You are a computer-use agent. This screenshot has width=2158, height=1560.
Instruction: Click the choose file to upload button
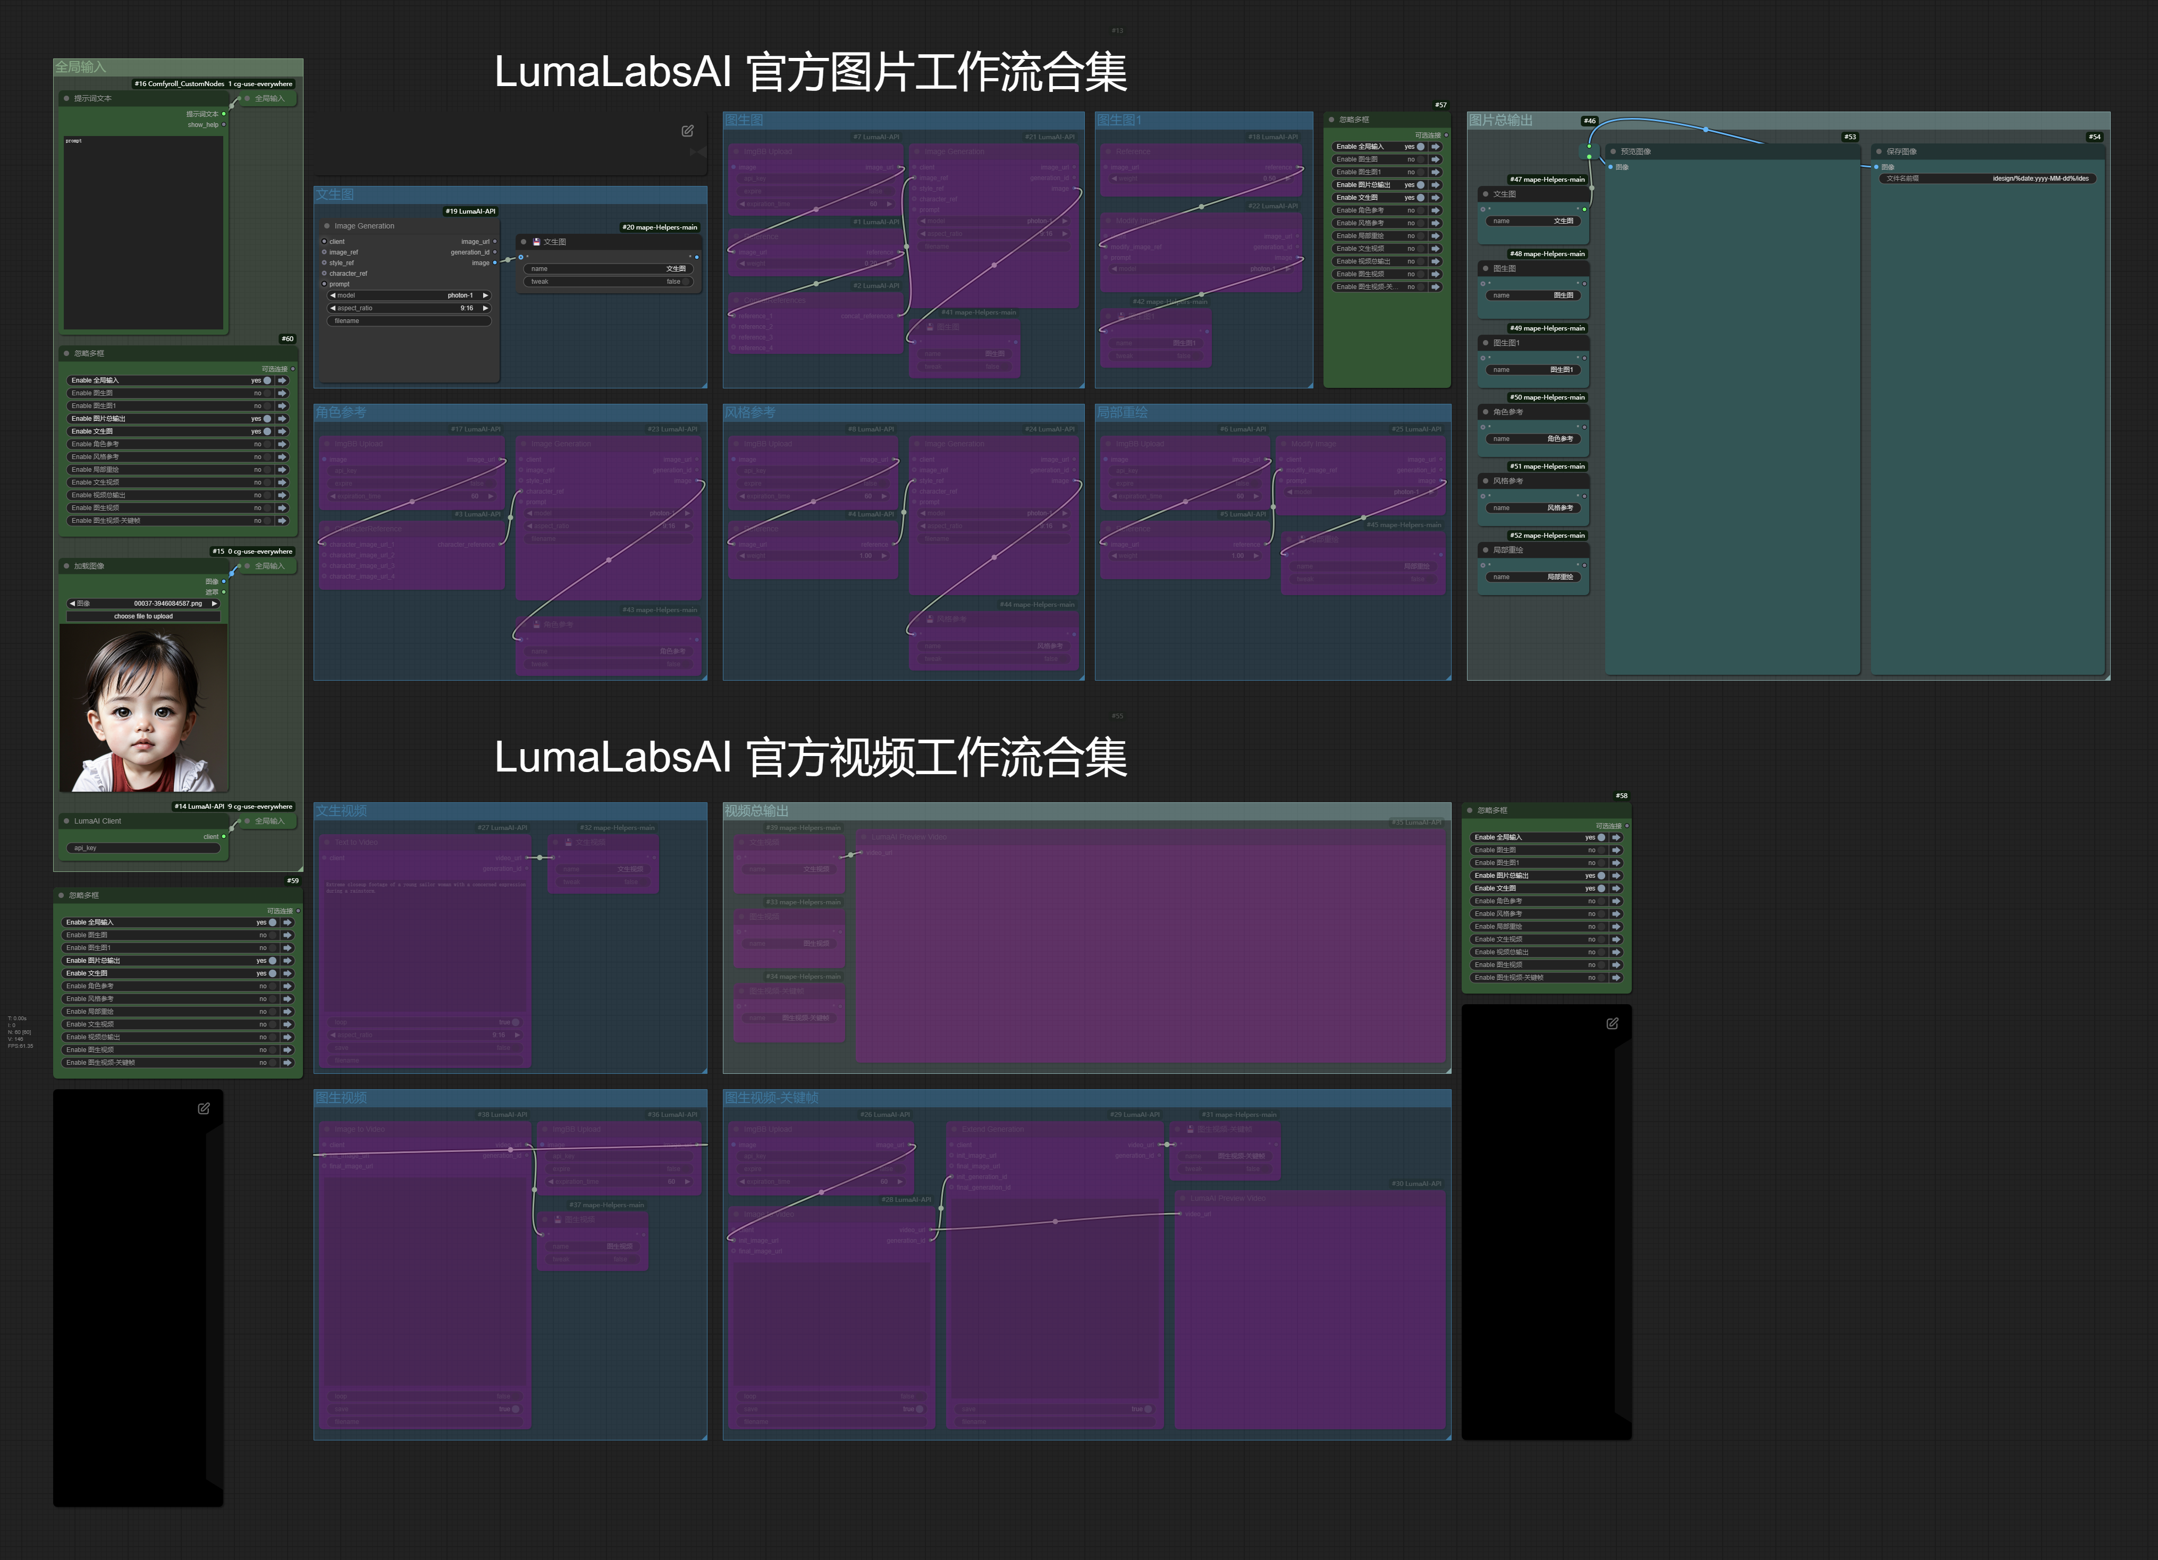click(144, 616)
